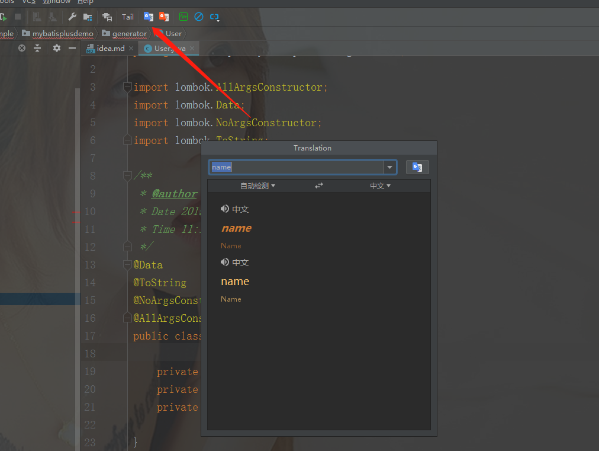Click the Translate and Replace toolbar icon
The image size is (599, 451).
tap(164, 17)
